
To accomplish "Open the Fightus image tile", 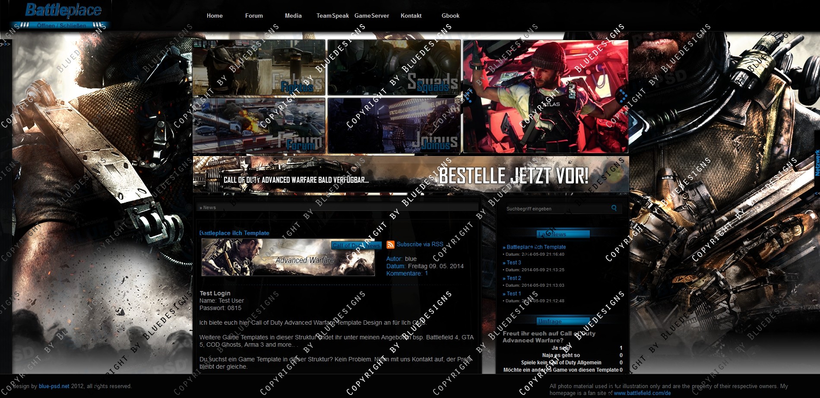I will (x=259, y=67).
